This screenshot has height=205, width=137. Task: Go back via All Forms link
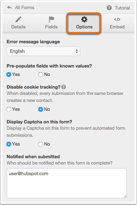coord(24,7)
